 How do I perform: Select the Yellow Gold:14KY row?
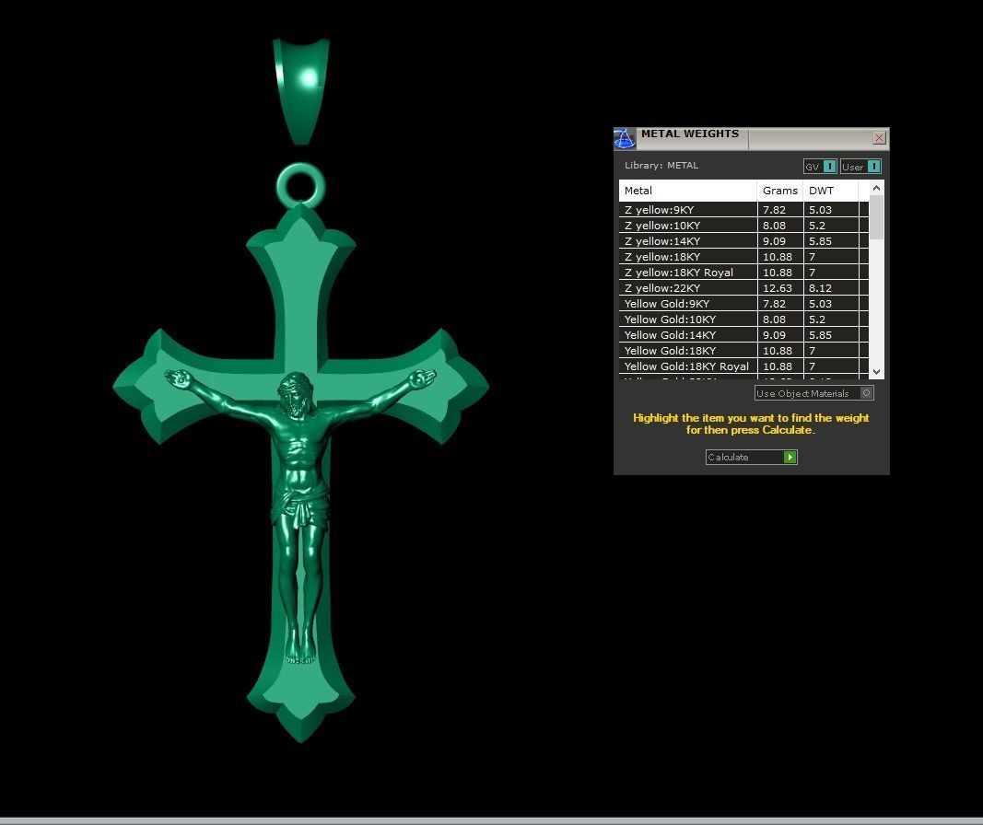743,335
